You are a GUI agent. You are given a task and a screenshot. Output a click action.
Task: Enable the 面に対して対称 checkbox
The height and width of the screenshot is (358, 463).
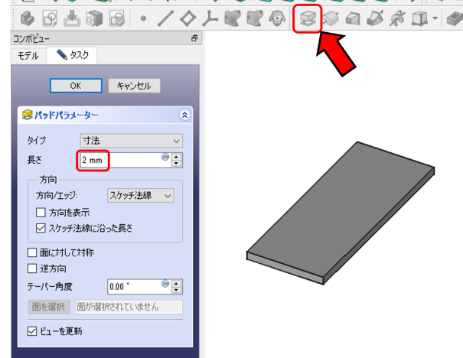(x=32, y=252)
